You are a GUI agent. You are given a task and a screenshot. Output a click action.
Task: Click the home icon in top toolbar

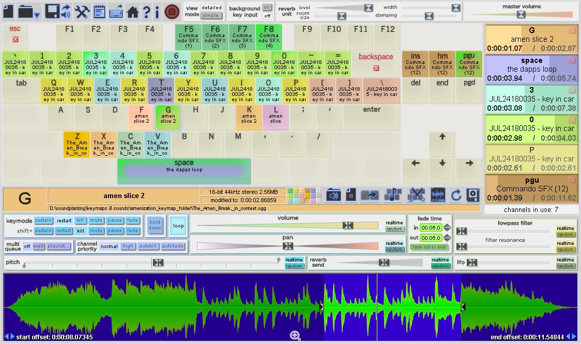coord(133,11)
